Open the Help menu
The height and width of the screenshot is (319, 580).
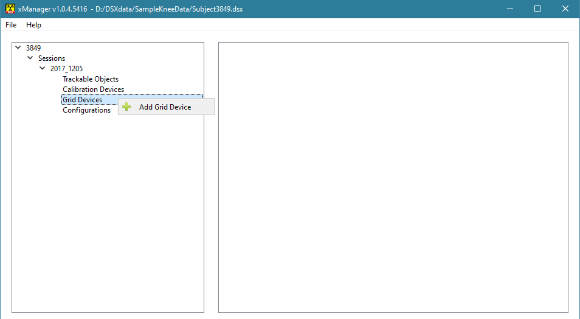tap(33, 25)
